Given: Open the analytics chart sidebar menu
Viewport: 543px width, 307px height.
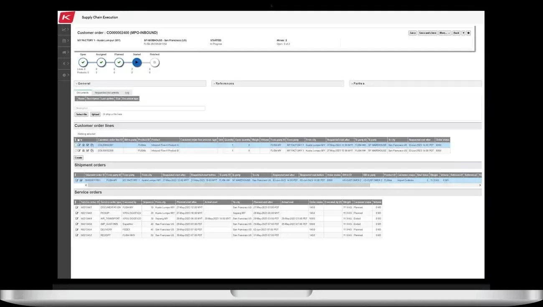Looking at the screenshot, I should 64,29.
